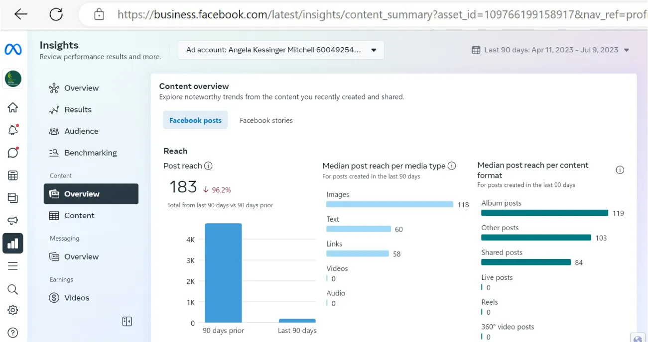Open the Notifications bell icon

[12, 130]
